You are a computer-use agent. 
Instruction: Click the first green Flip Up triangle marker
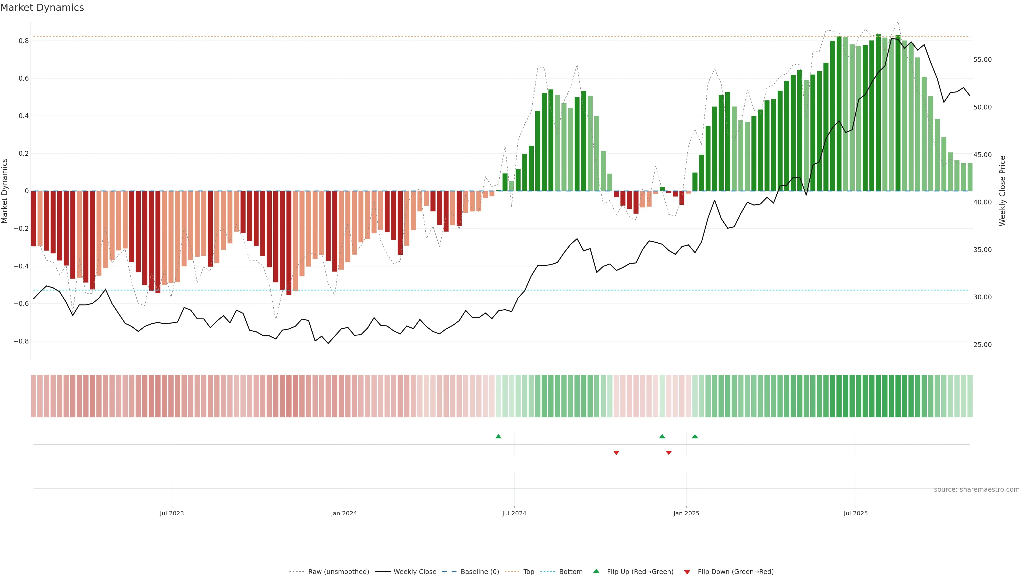click(498, 436)
